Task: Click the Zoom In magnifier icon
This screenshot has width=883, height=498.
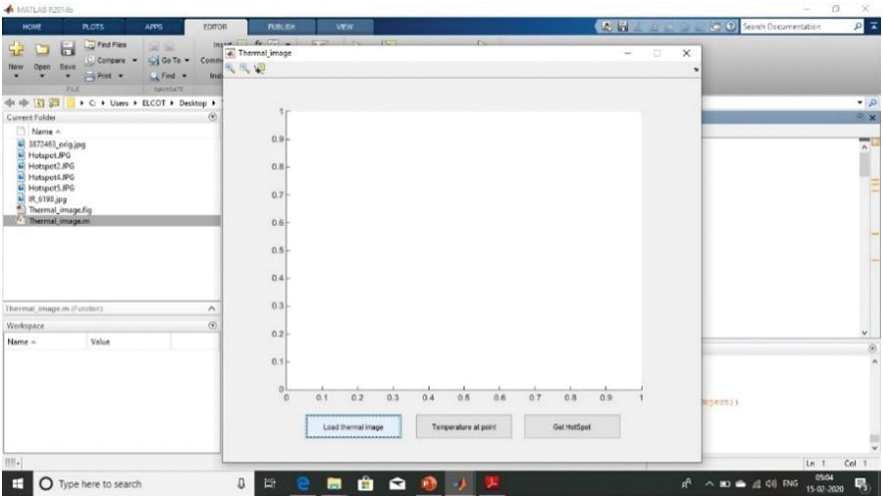Action: (x=231, y=69)
